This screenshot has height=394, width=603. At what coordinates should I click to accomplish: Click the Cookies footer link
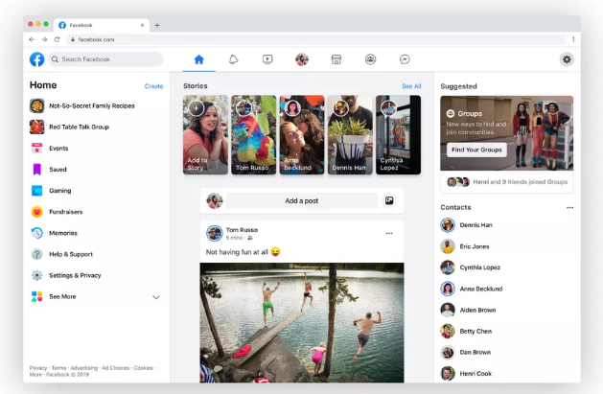tap(143, 368)
